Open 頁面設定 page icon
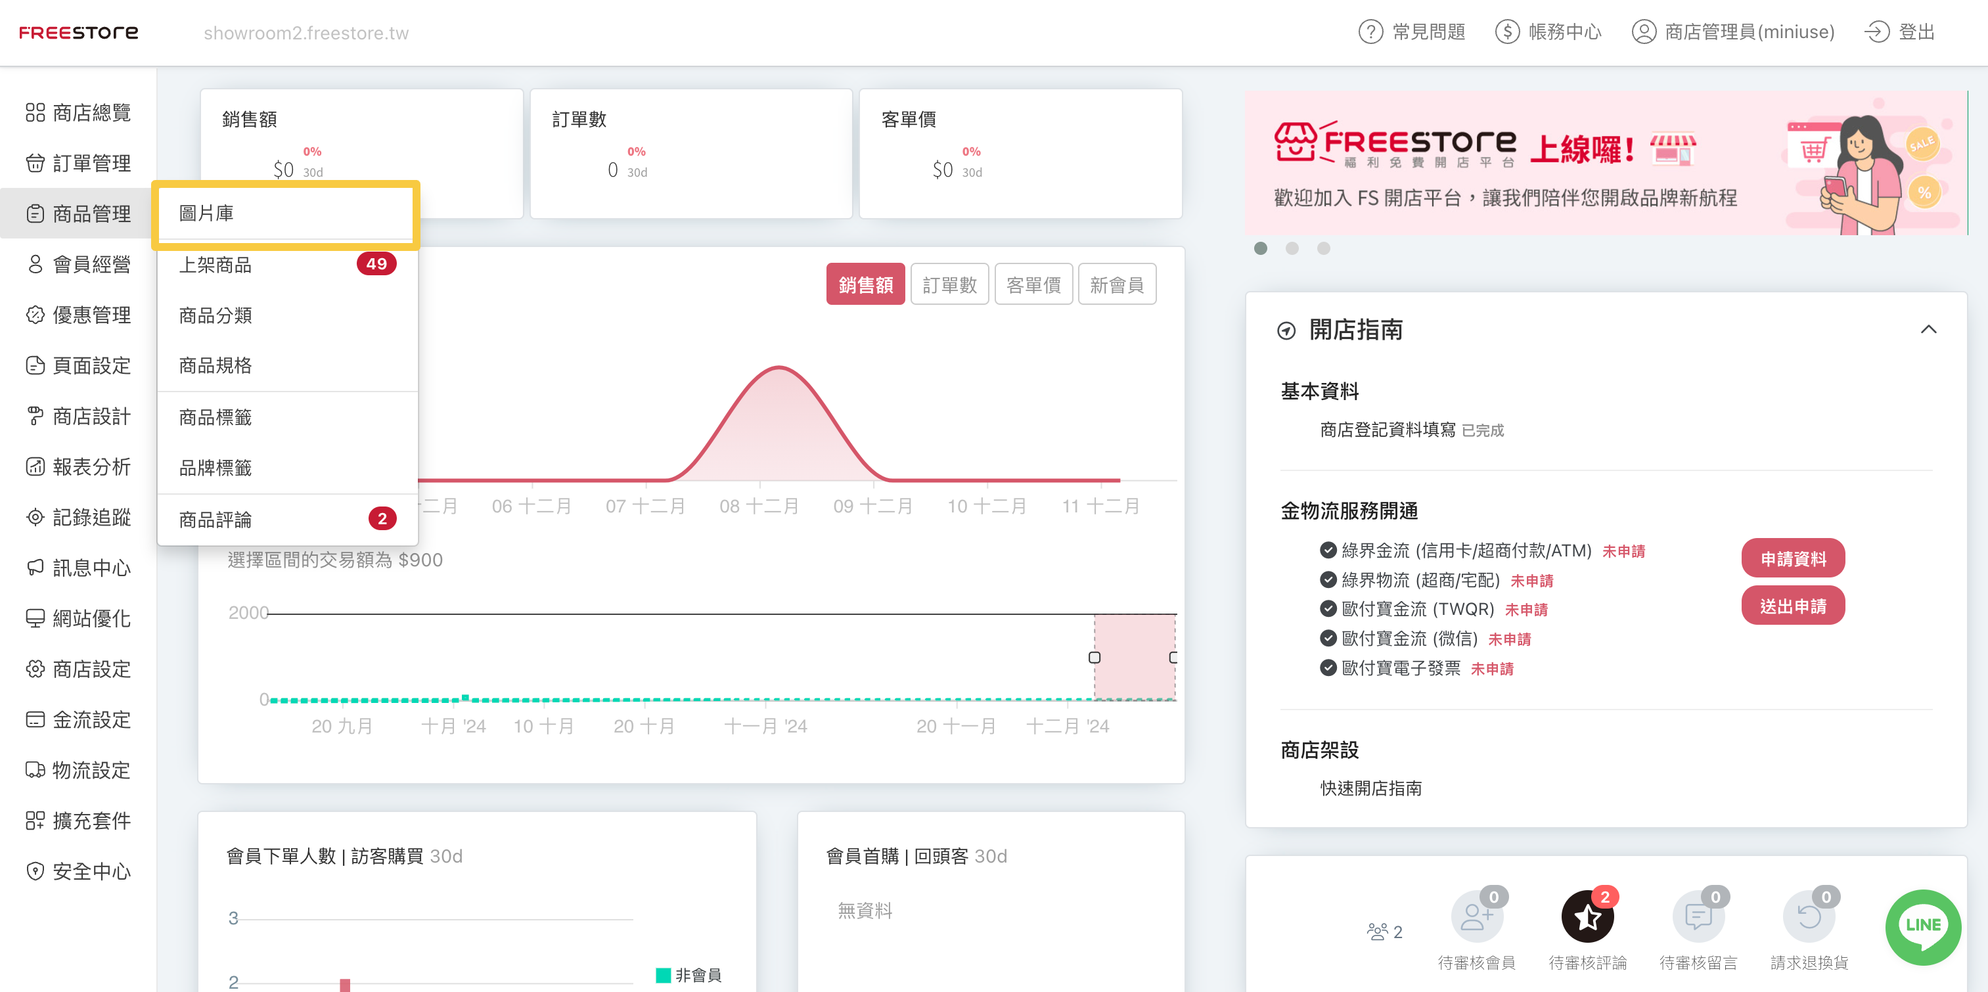This screenshot has height=992, width=1988. 35,365
